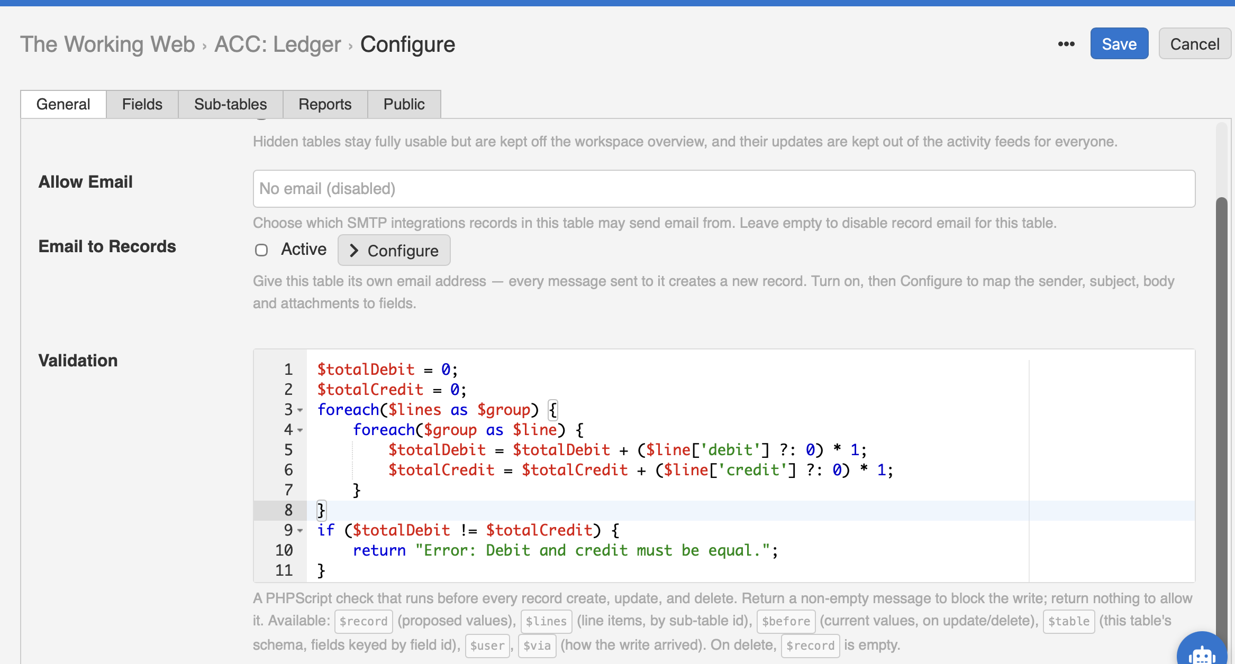Click the Active label beside the checkbox
Image resolution: width=1235 pixels, height=664 pixels.
click(304, 249)
